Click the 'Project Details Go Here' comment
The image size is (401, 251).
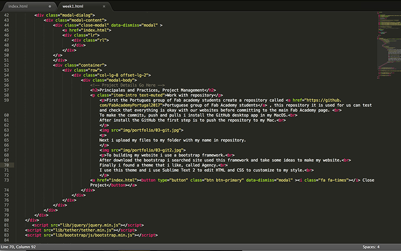tap(128, 85)
